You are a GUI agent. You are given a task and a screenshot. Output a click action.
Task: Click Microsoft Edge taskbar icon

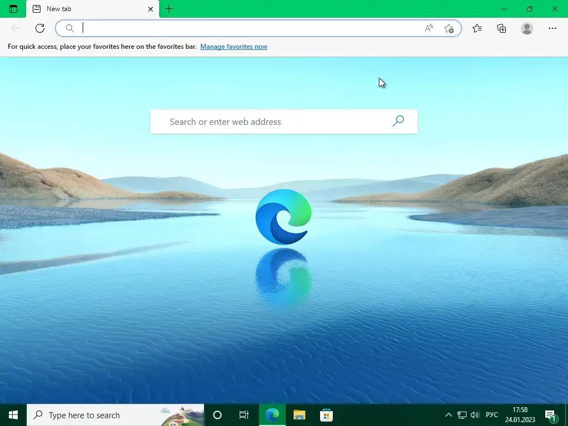point(272,415)
